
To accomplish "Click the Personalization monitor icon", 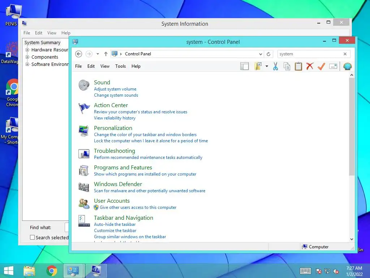I will (84, 131).
